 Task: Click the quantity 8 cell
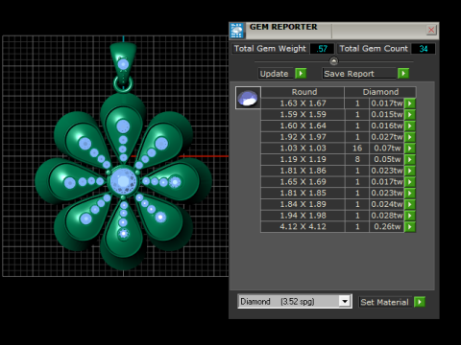(x=357, y=159)
